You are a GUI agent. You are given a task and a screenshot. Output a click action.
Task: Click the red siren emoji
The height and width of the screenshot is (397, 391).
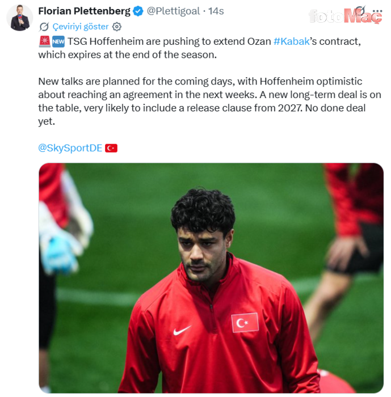click(x=45, y=41)
